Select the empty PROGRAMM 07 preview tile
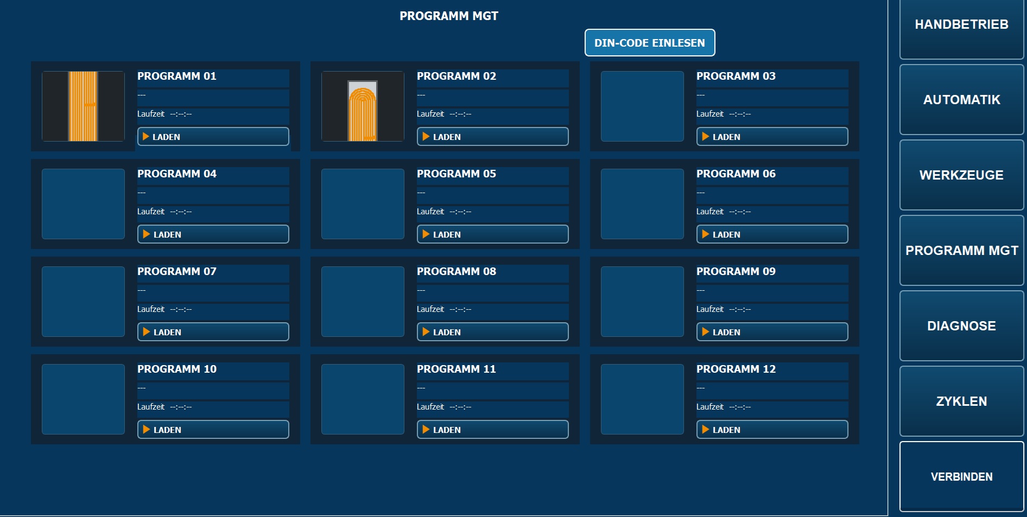 point(83,302)
